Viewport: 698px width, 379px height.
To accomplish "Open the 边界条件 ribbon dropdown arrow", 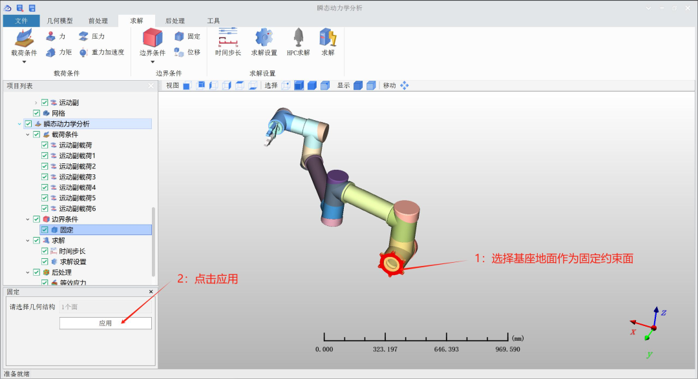I will coord(153,62).
